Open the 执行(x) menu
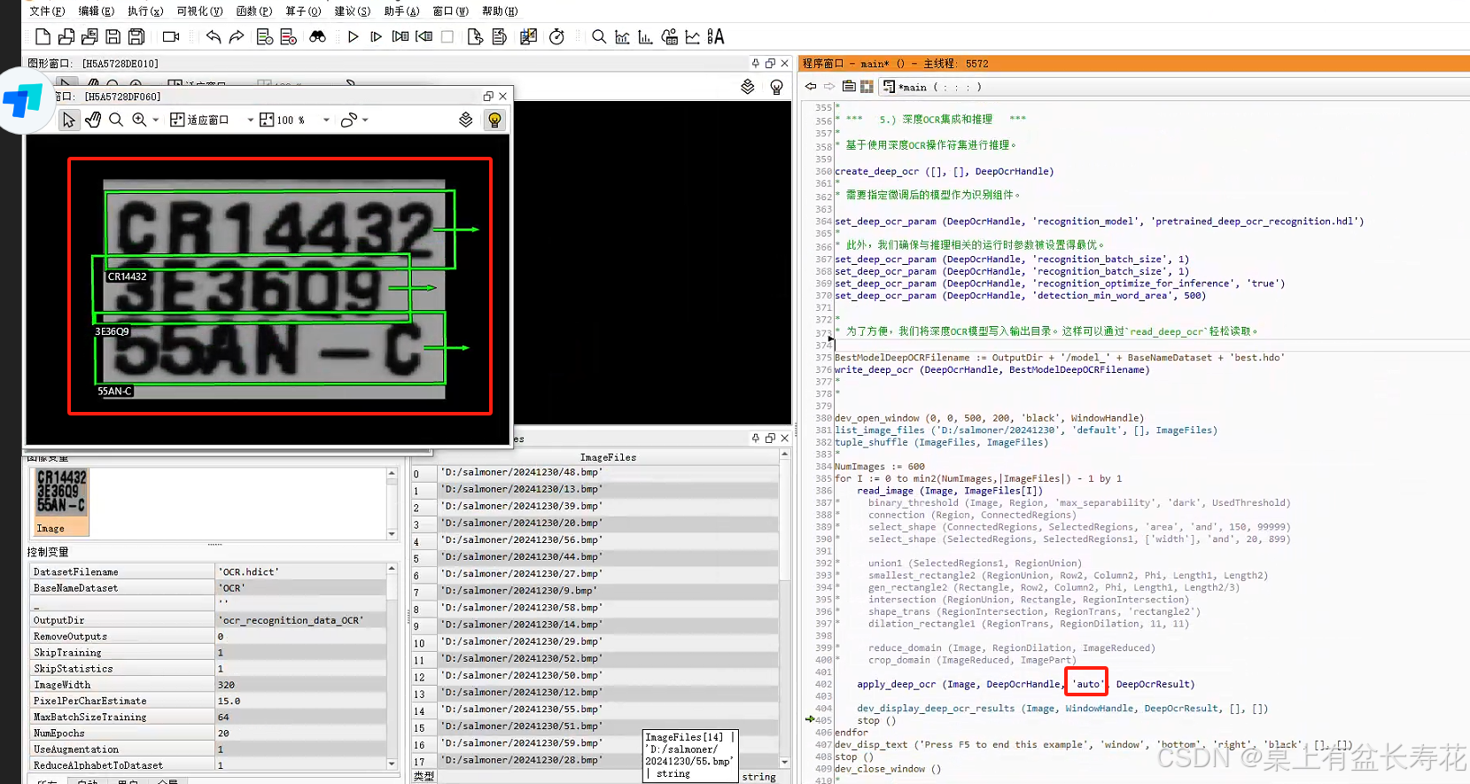This screenshot has height=784, width=1470. pos(145,12)
